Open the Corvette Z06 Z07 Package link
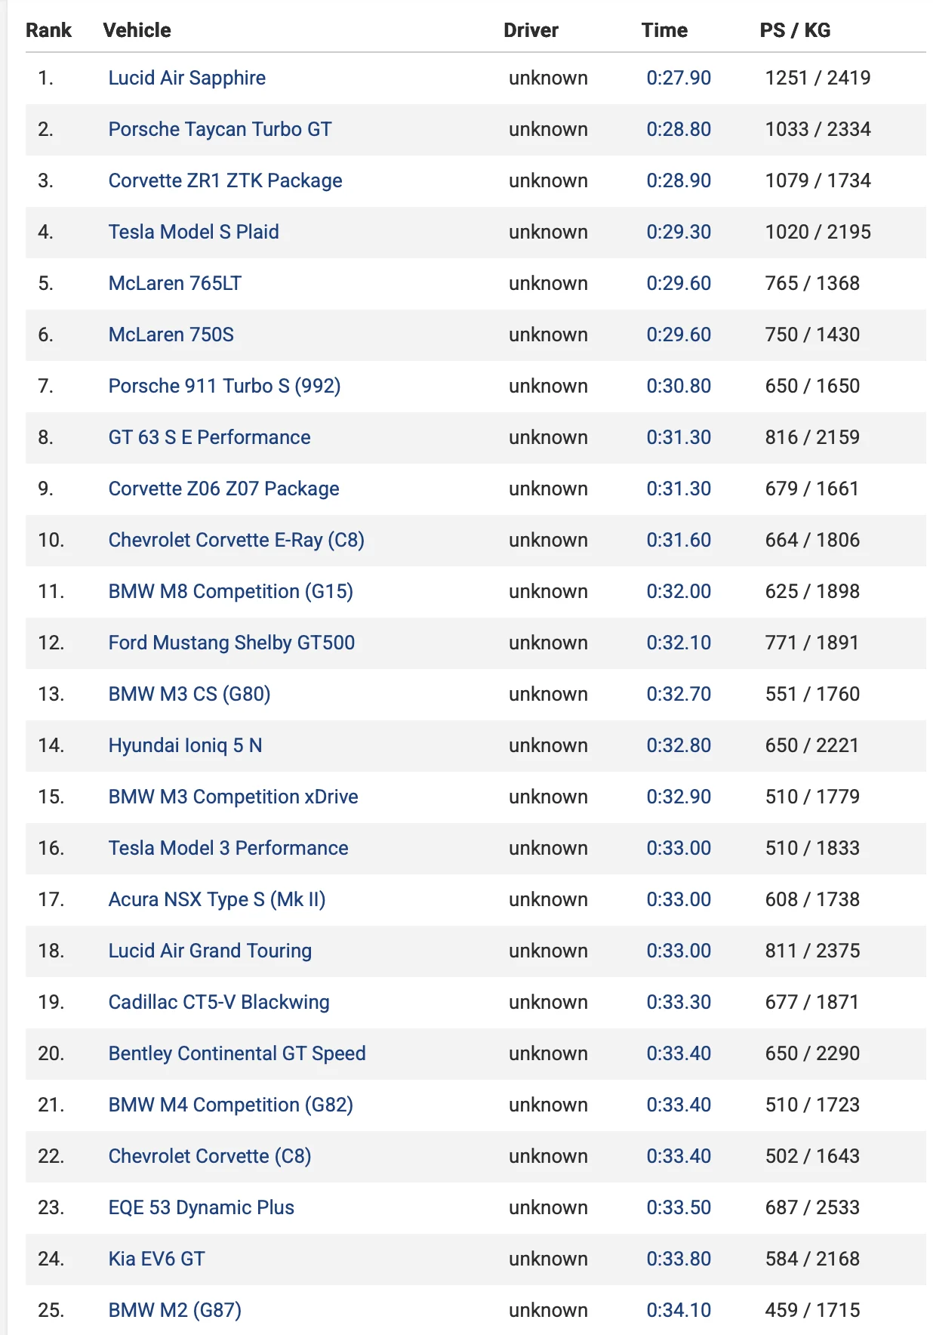Screen dimensions: 933x1335 pos(223,489)
